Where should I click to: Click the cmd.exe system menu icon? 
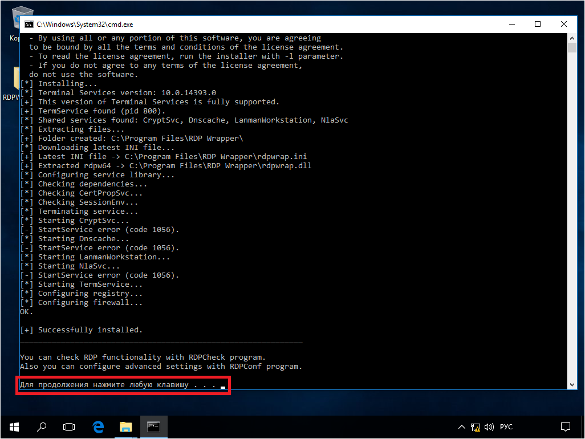29,25
